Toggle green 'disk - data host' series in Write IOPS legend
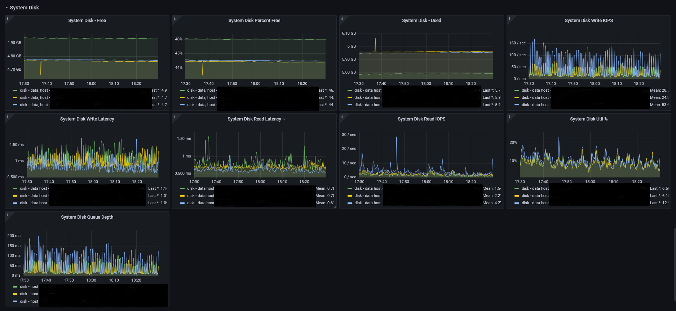Screen dimensions: 676x311 tap(536, 91)
